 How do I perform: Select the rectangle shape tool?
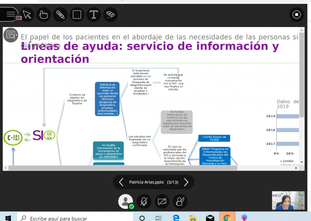77,15
